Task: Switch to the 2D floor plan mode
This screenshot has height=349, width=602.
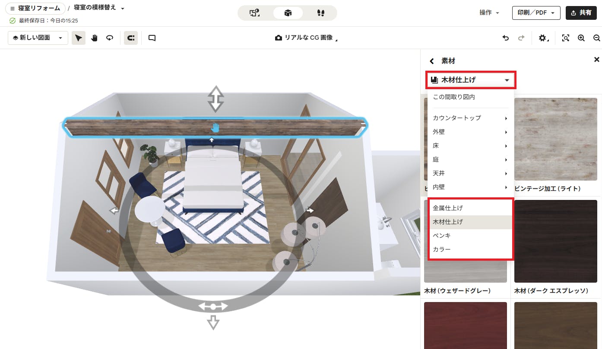Action: pos(254,13)
